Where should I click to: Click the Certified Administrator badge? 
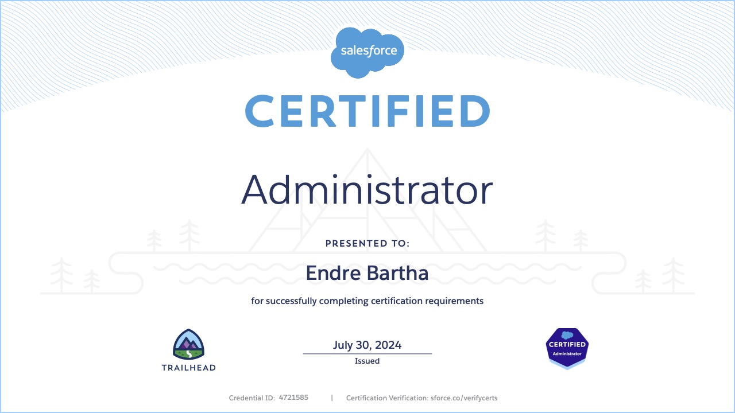tap(567, 348)
